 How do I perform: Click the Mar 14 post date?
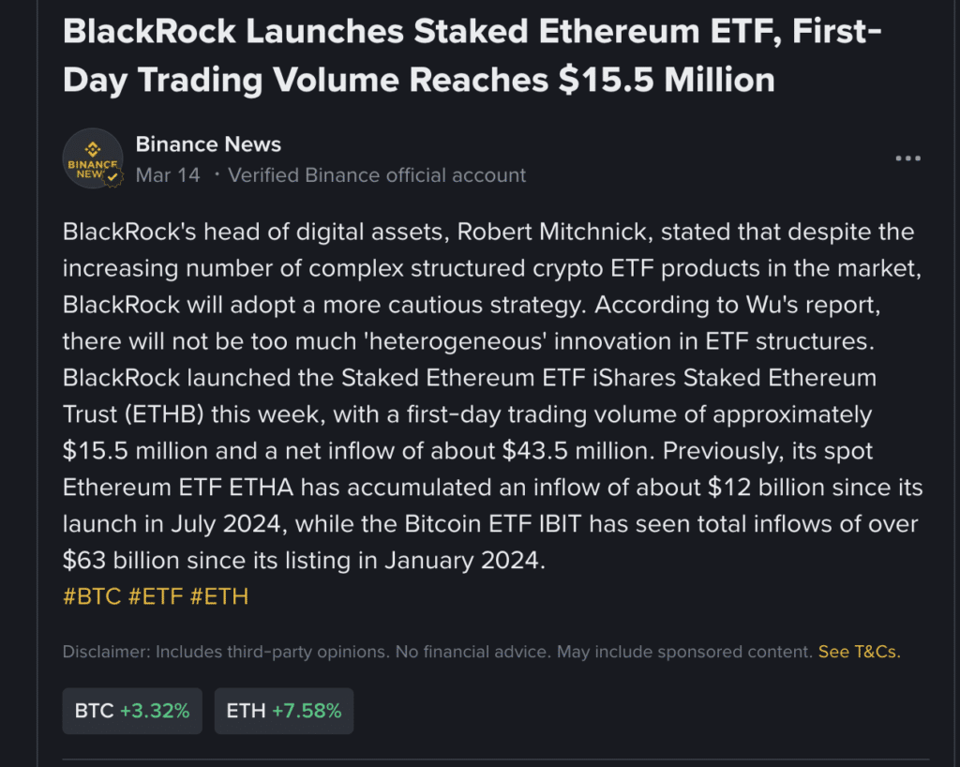coord(168,175)
